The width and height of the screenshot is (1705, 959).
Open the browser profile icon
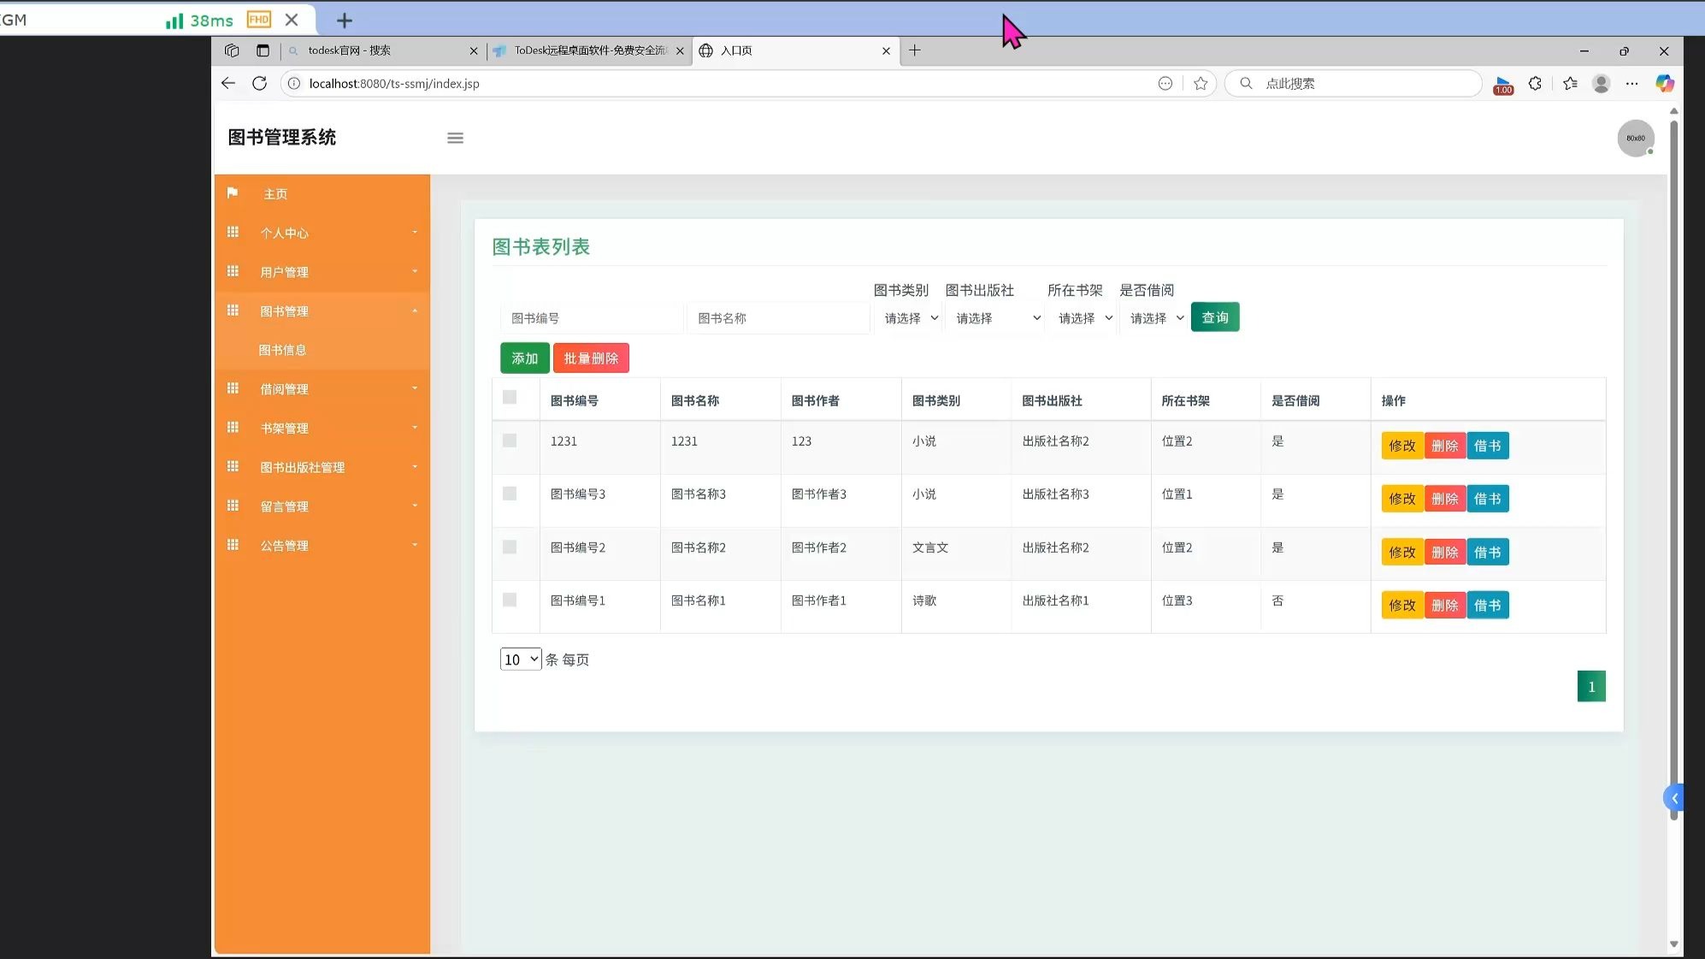point(1601,83)
